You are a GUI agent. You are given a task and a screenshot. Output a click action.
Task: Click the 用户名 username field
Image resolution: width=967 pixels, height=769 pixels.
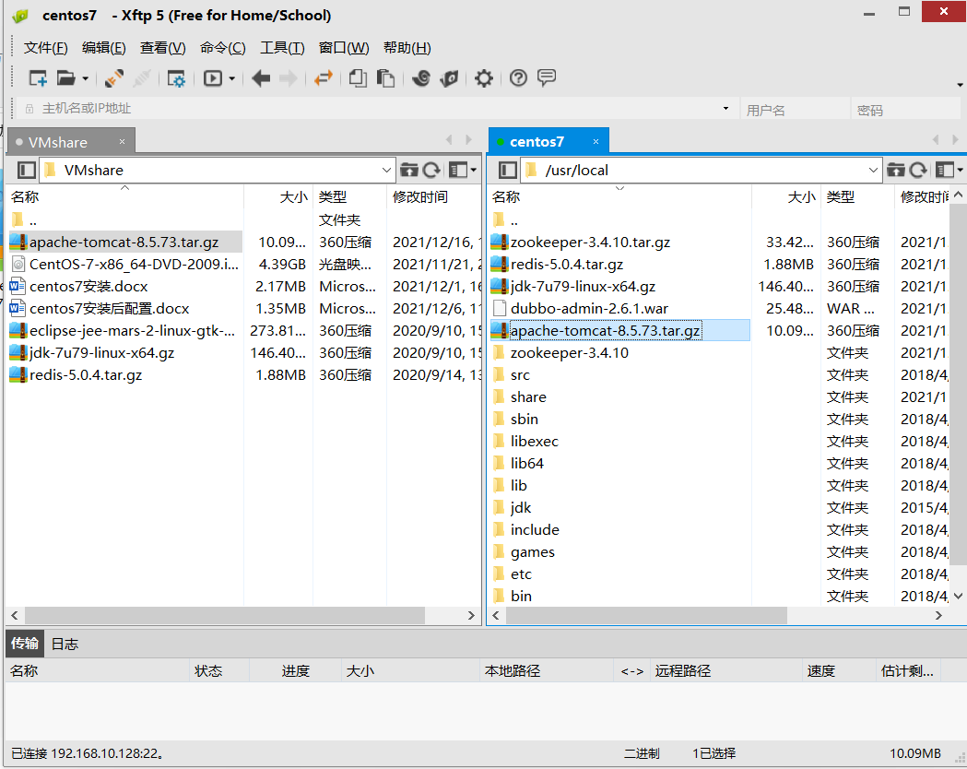pos(794,109)
